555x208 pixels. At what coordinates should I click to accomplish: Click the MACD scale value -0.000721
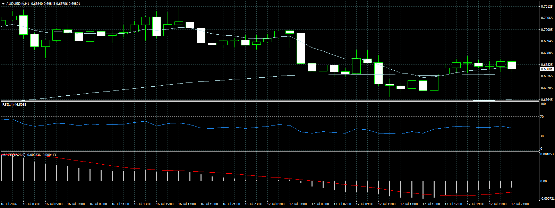[x=547, y=199]
